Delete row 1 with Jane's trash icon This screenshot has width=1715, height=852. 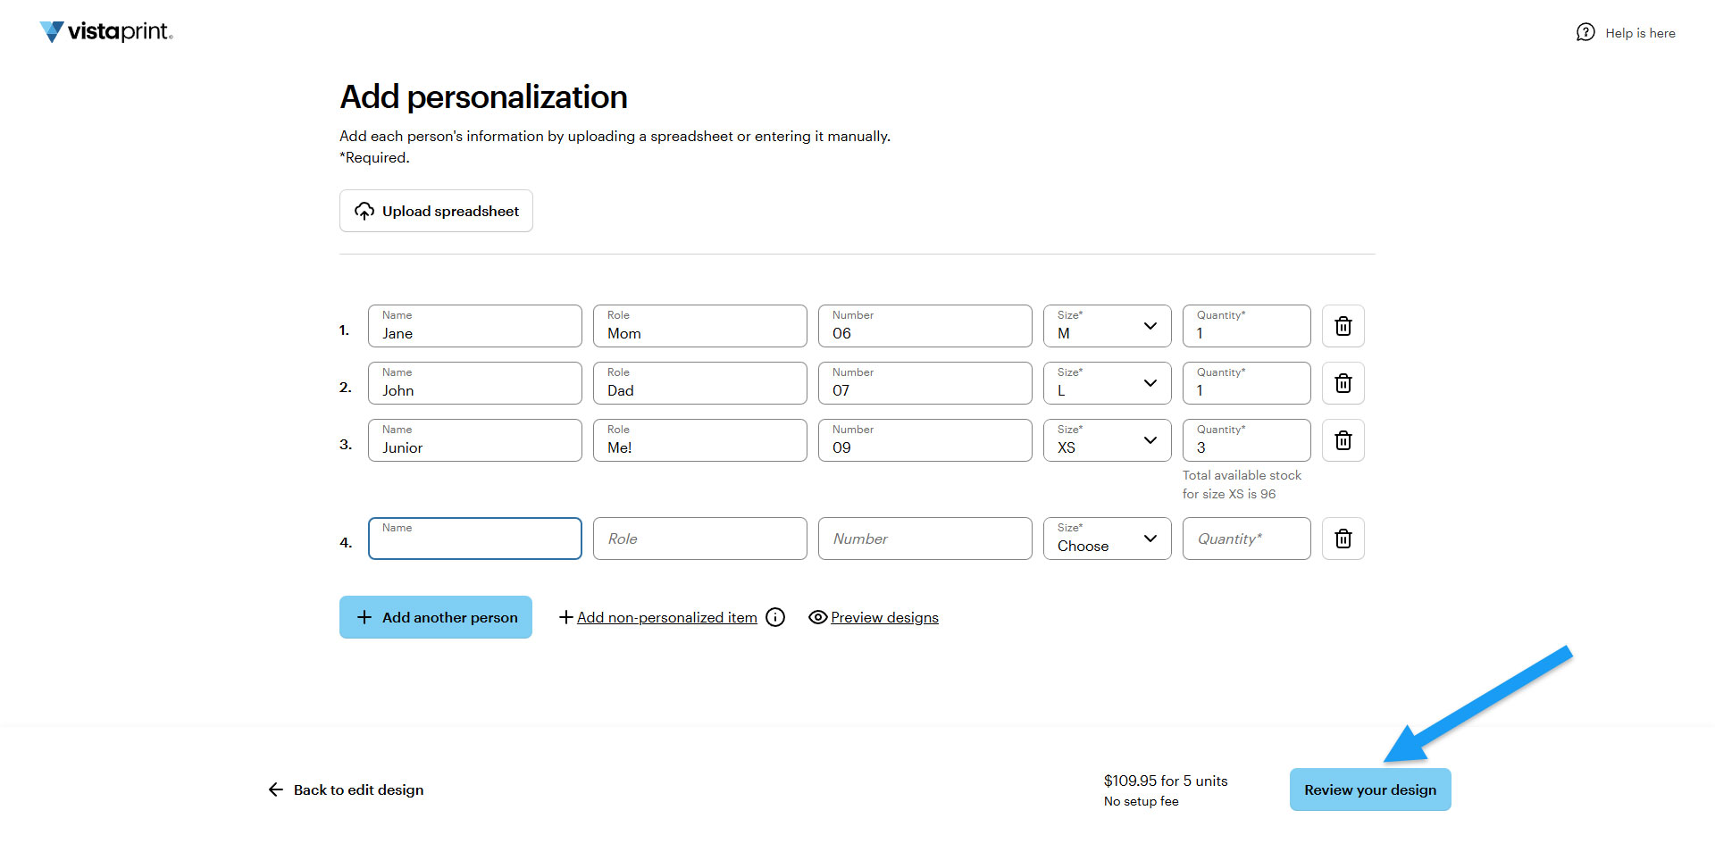[x=1343, y=326]
